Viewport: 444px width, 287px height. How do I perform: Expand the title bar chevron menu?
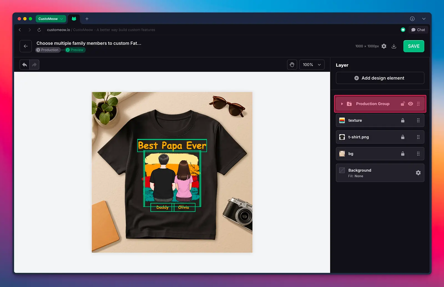click(x=424, y=19)
